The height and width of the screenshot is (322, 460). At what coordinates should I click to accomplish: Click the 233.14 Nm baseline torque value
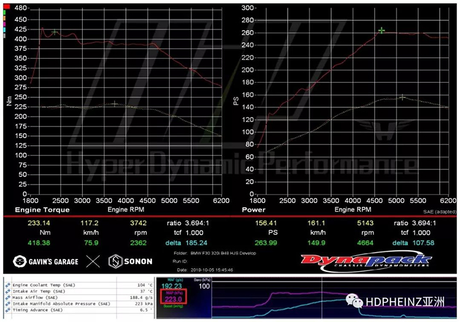pyautogui.click(x=39, y=223)
